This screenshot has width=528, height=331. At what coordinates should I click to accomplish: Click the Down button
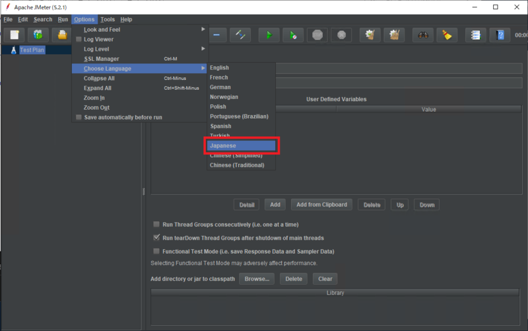(427, 205)
